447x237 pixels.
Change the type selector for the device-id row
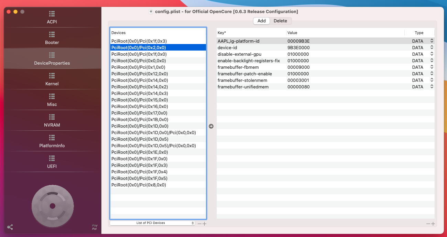(432, 47)
